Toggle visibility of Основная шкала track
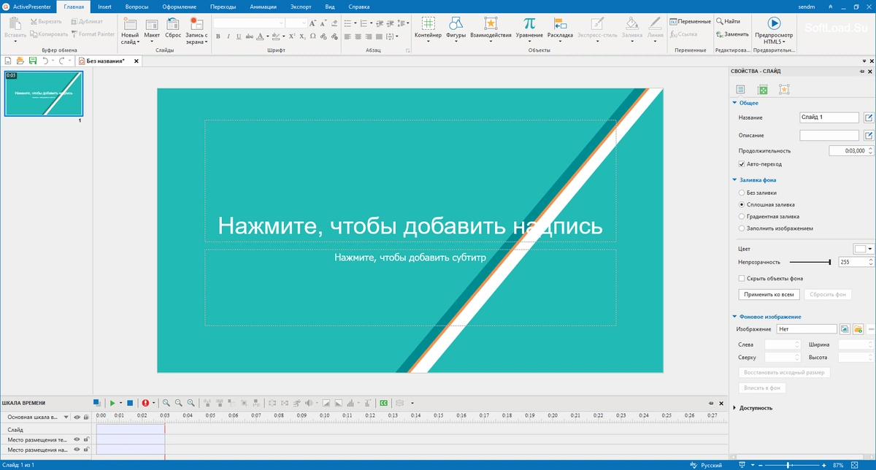Image resolution: width=876 pixels, height=470 pixels. [77, 417]
